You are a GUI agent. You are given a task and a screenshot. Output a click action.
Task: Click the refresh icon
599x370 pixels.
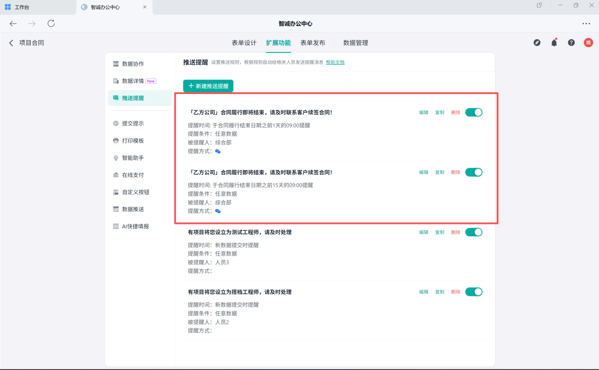click(x=51, y=24)
